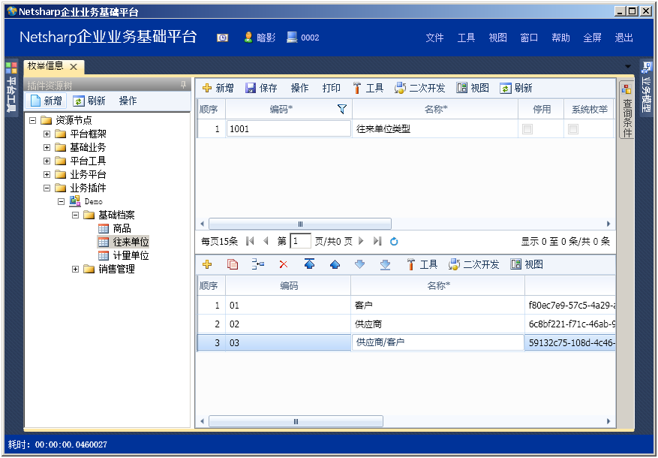The width and height of the screenshot is (658, 458).
Task: Close the 枚举信息 tab
Action: [74, 67]
